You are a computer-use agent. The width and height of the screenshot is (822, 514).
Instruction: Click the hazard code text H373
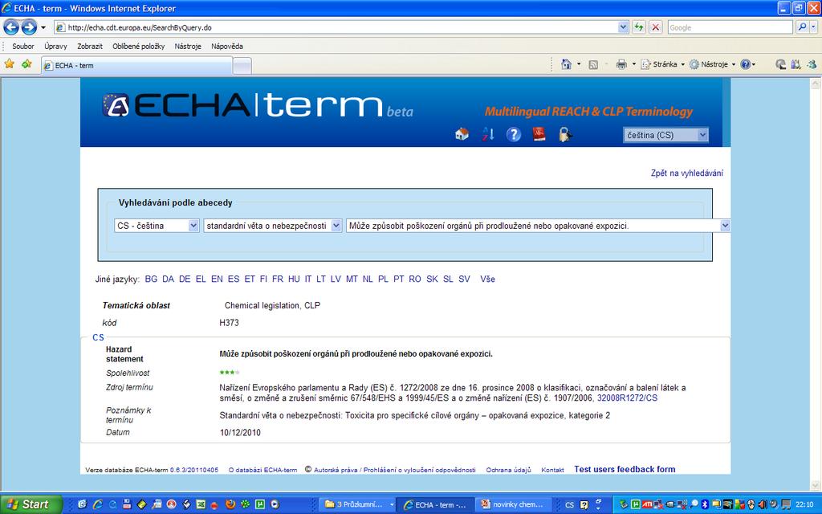click(229, 323)
